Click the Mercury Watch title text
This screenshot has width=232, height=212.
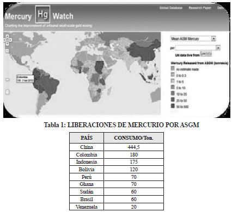coord(39,16)
